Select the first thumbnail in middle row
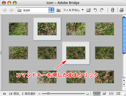 (18, 53)
